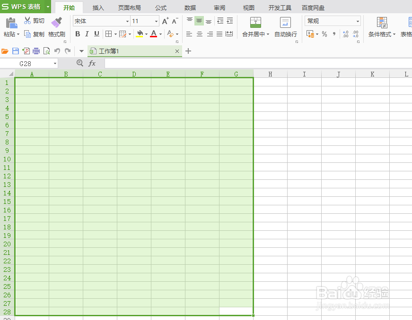Image resolution: width=412 pixels, height=320 pixels.
Task: Click the undo arrow icon
Action: [57, 51]
